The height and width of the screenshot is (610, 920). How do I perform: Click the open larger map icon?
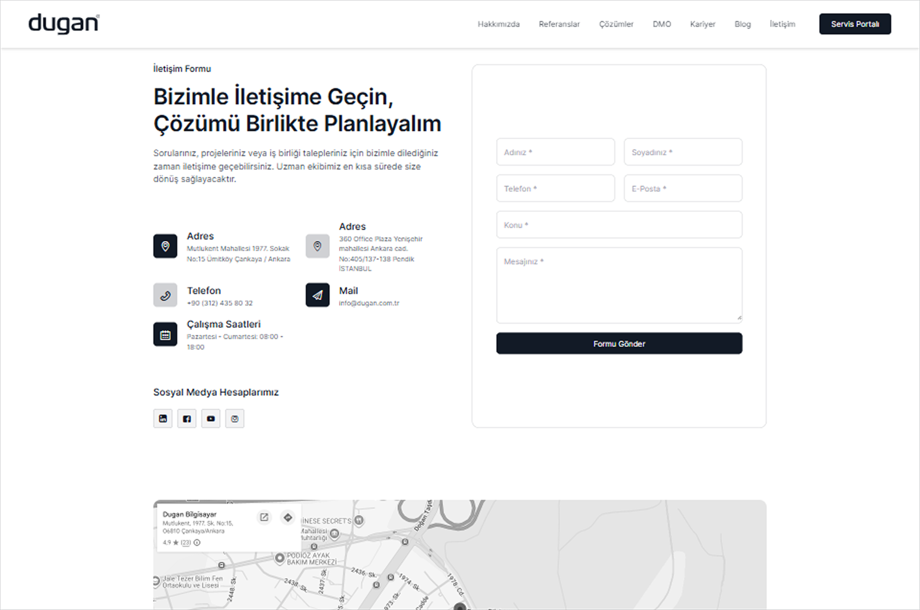tap(264, 517)
